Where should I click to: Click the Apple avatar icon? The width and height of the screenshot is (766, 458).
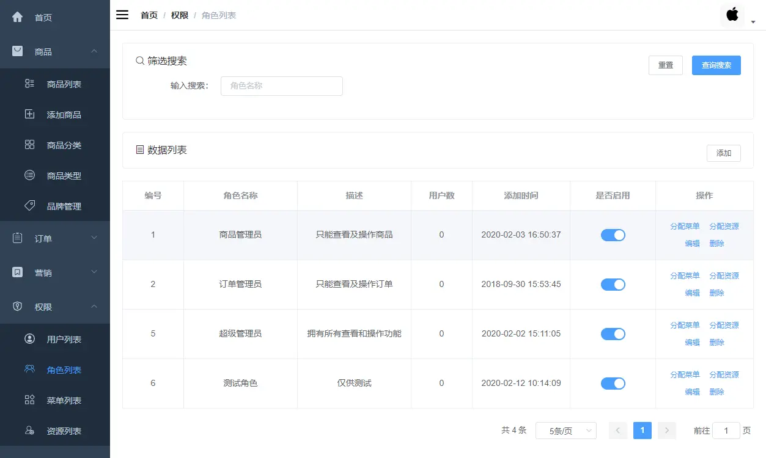tap(732, 15)
